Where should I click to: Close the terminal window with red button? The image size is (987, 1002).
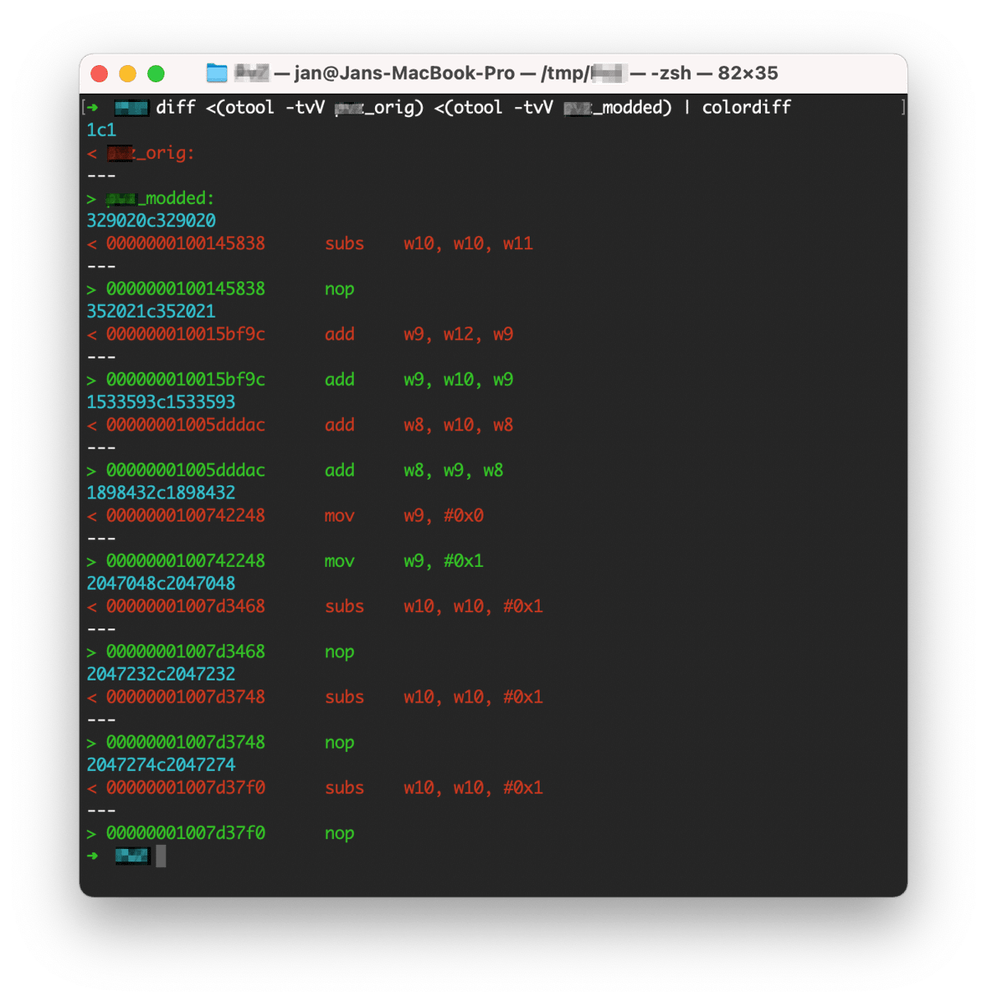point(100,74)
